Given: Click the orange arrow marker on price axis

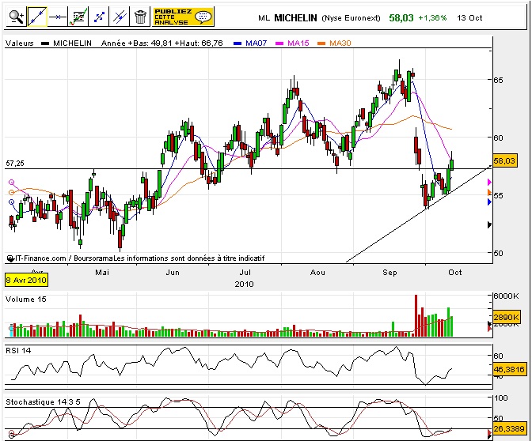Looking at the screenshot, I should click(489, 192).
